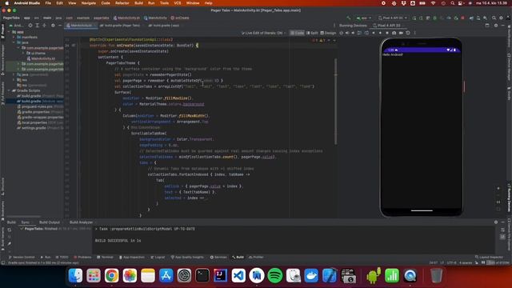Open Docker app in the dock
This screenshot has width=512, height=288.
point(311,275)
